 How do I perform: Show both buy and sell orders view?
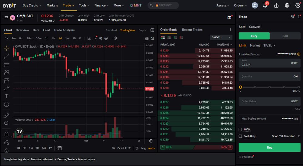pyautogui.click(x=163, y=37)
